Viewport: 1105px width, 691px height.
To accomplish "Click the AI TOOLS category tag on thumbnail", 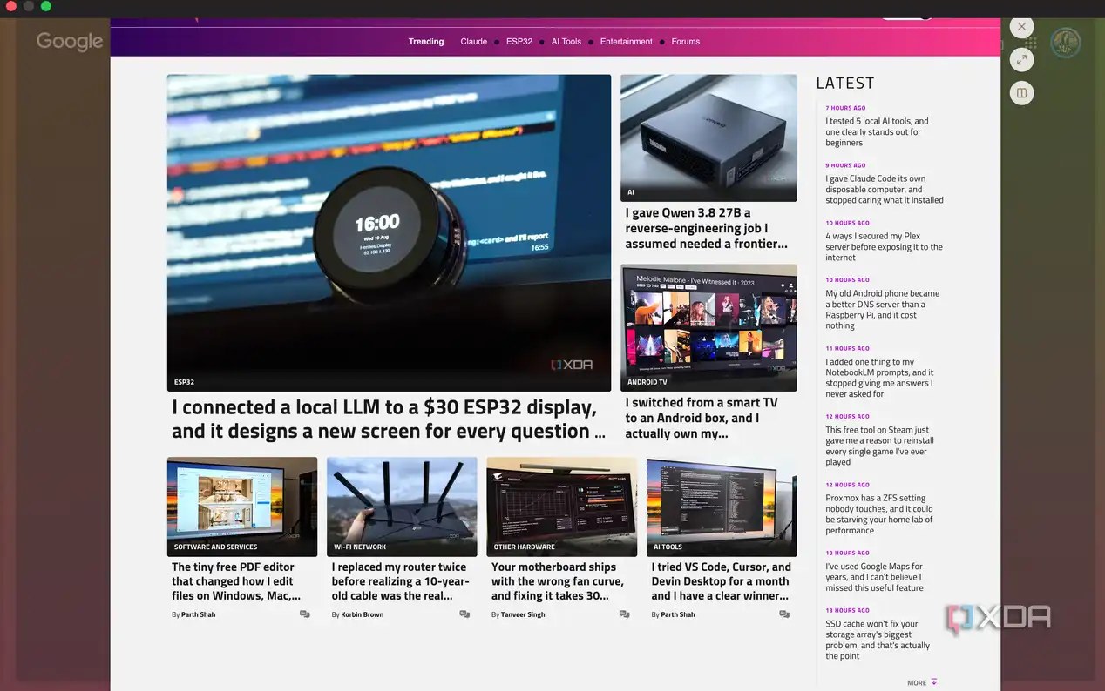I will pyautogui.click(x=668, y=547).
